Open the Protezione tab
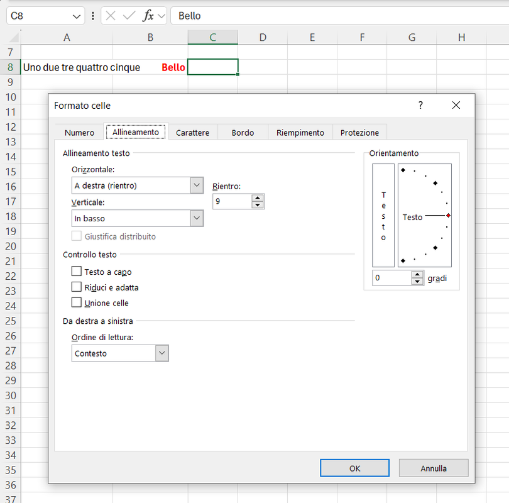This screenshot has height=503, width=509. (359, 133)
